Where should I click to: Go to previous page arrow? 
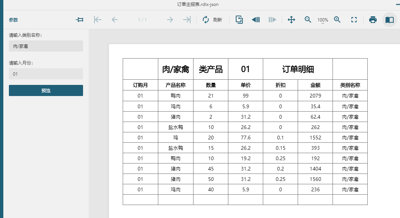point(115,20)
